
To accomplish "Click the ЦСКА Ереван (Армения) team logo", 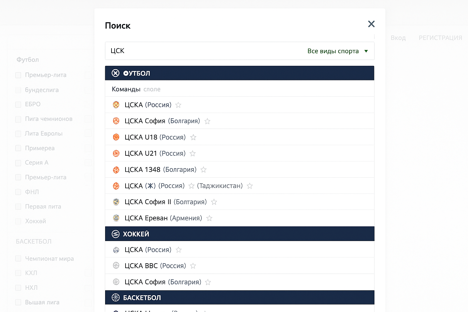I will click(116, 218).
